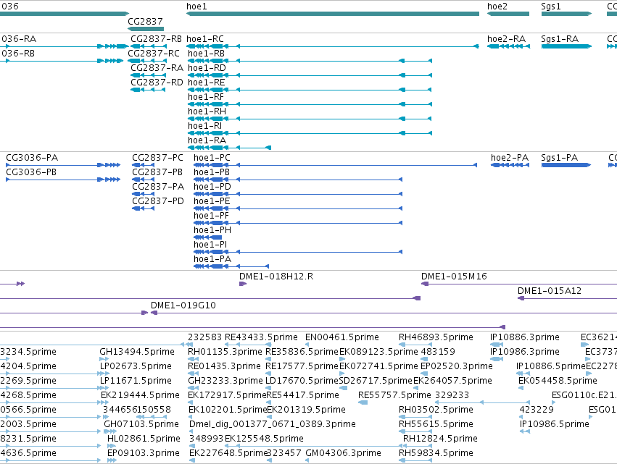Select the hoe2-PA protein feature
This screenshot has width=617, height=464.
[x=510, y=165]
